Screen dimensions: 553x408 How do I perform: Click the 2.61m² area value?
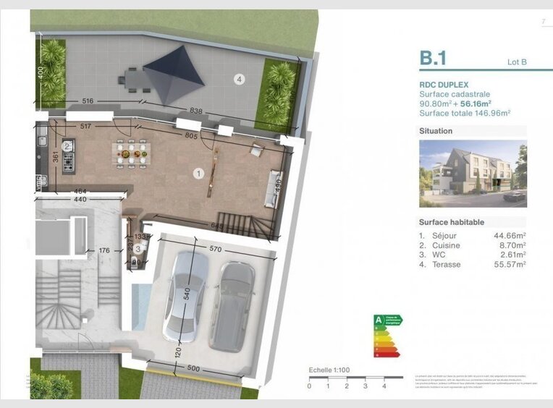click(512, 255)
